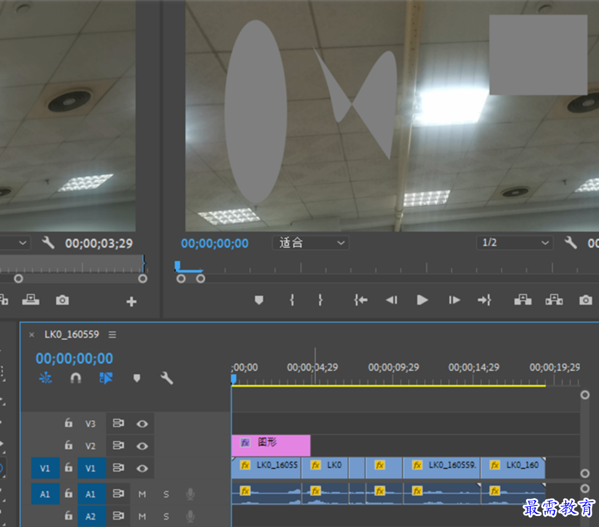Select the 图形 graphics clip on V2

point(271,445)
